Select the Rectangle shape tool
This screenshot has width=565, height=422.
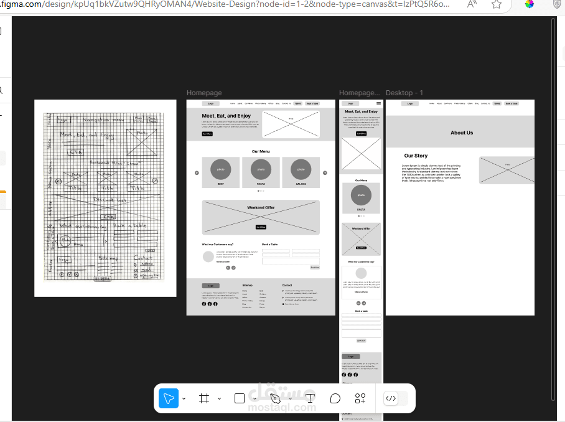click(x=240, y=398)
